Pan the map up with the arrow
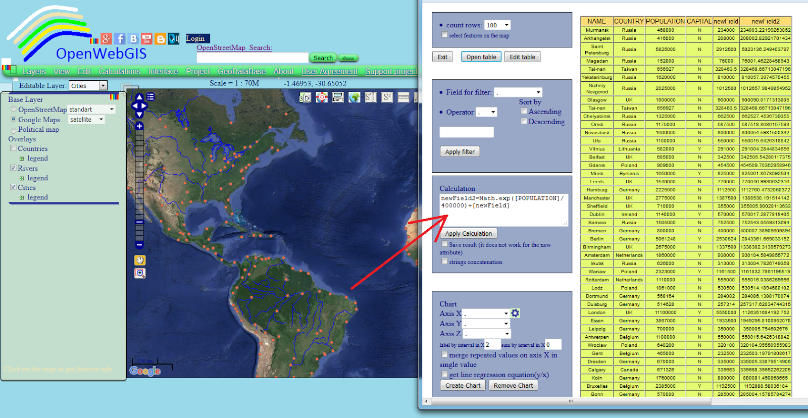 click(x=139, y=97)
